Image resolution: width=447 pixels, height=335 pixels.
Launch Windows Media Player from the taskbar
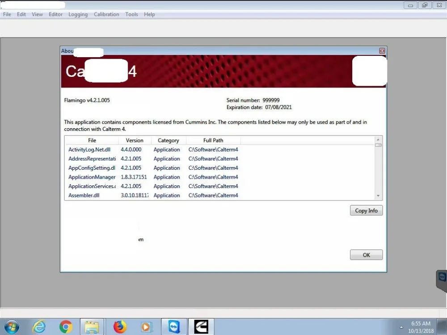click(x=146, y=327)
